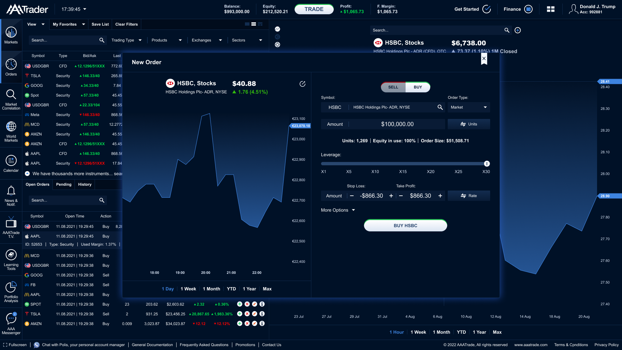Click the X30 leverage slider handle
Screen dimensions: 622x350
[487, 164]
